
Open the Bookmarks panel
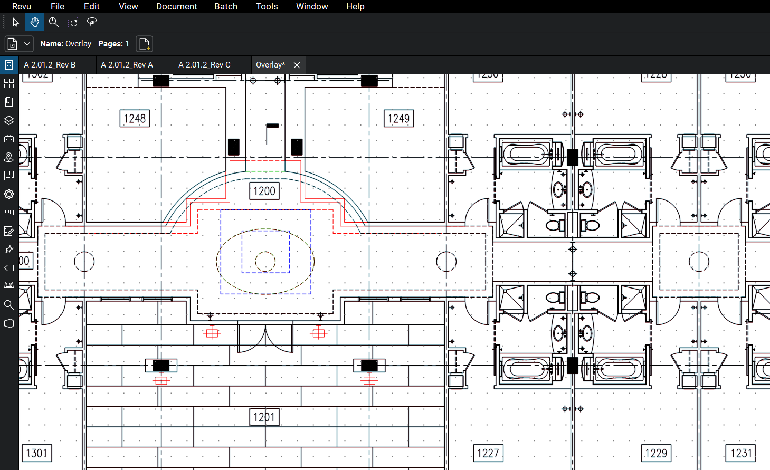(9, 101)
